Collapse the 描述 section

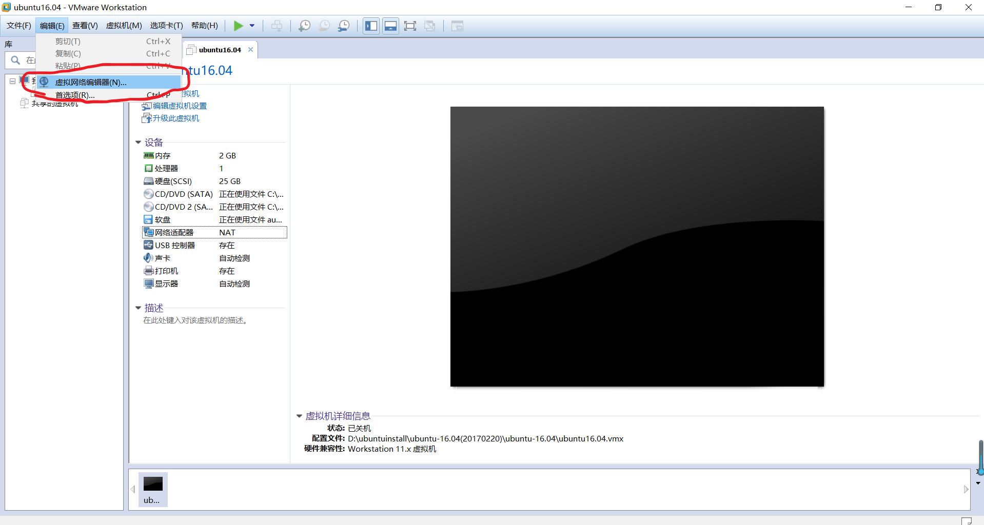[x=138, y=308]
